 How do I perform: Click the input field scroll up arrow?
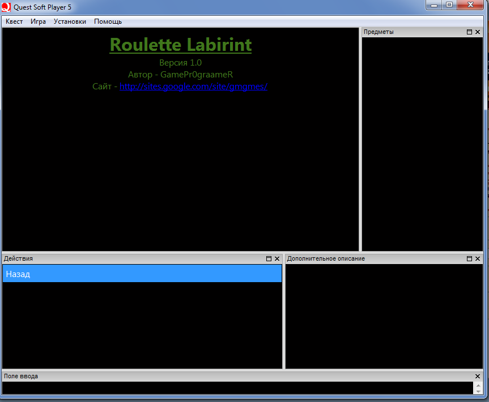(478, 385)
